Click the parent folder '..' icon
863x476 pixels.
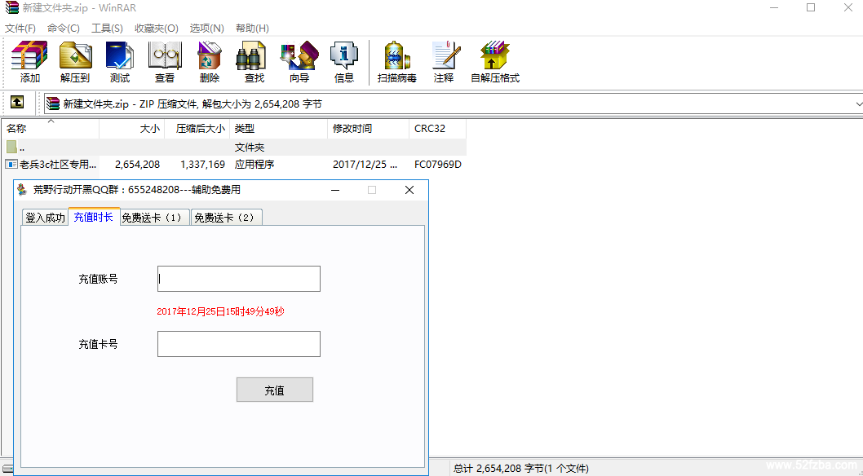(x=12, y=147)
